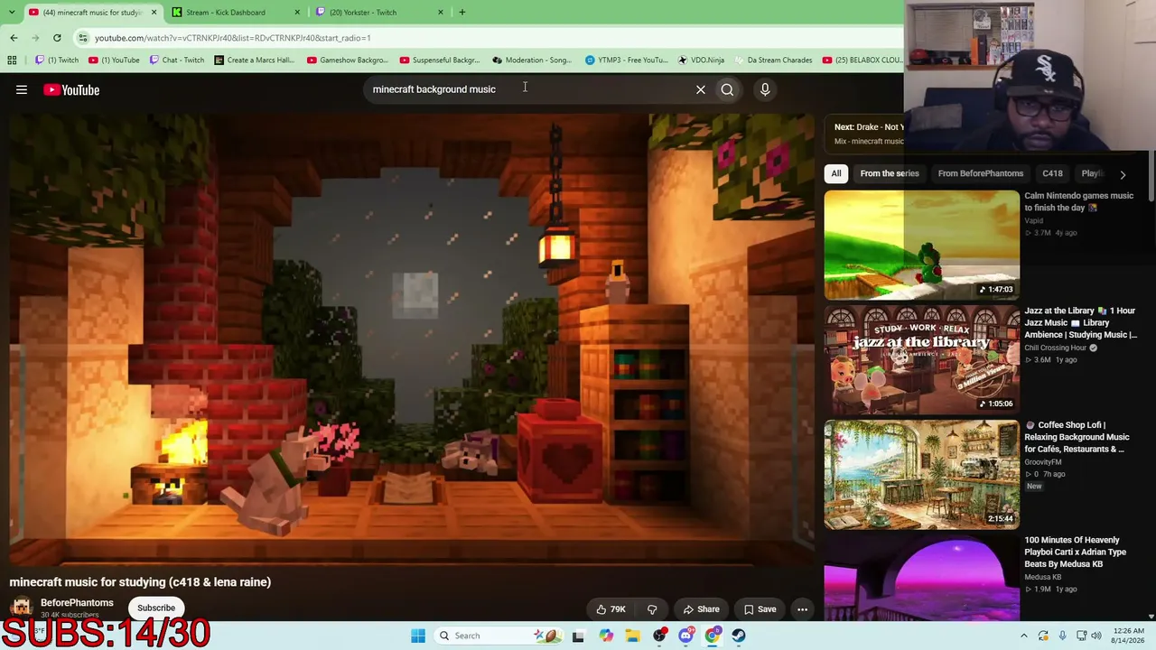Open Chill Crossing Hour channel
This screenshot has height=650, width=1156.
pos(1055,348)
